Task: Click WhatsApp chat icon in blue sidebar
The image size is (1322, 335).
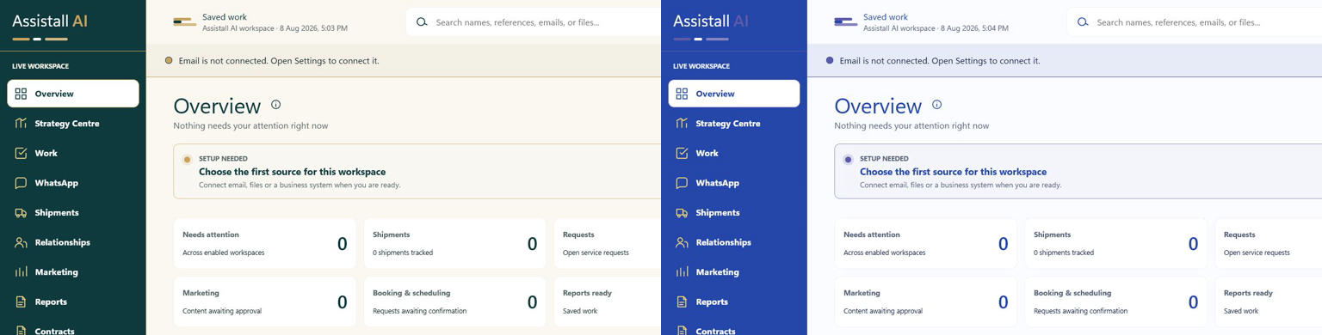Action: pos(682,183)
